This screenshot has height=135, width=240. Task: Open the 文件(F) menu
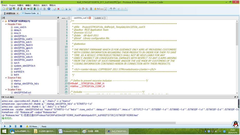(x=4, y=5)
